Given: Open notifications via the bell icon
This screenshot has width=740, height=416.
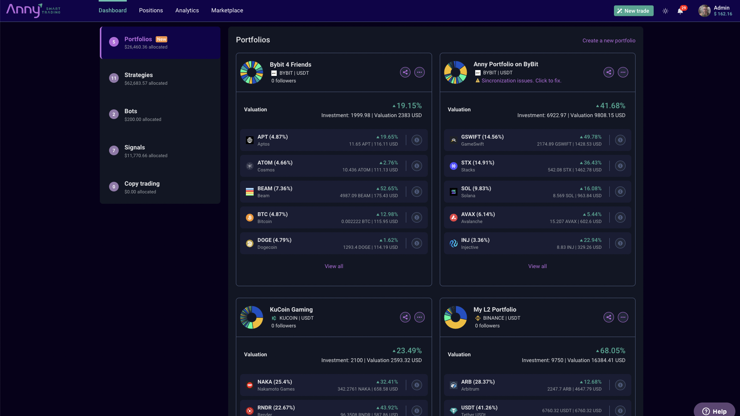Looking at the screenshot, I should [x=680, y=11].
